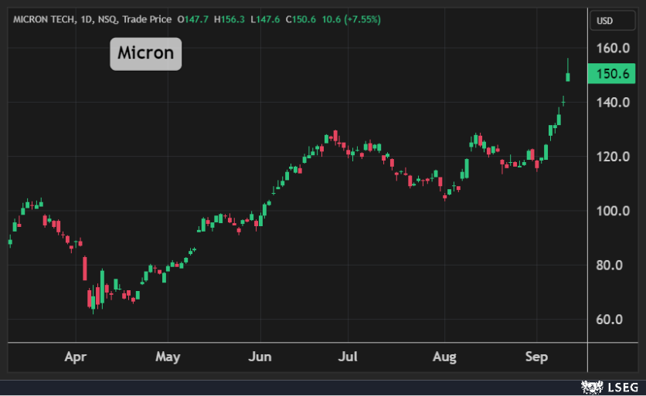Click the +7.55% change percentage

tap(361, 19)
